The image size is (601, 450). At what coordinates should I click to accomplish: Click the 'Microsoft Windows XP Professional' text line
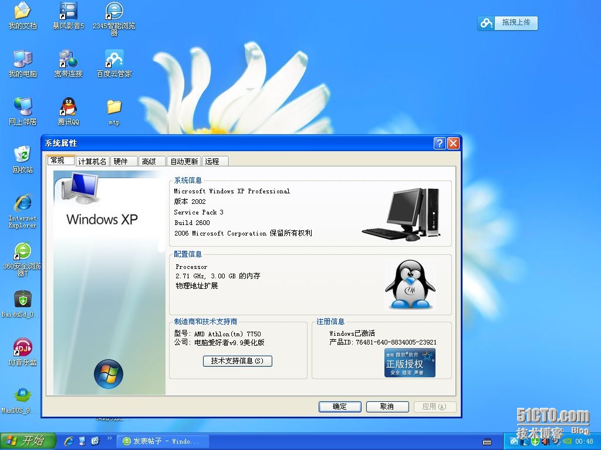pyautogui.click(x=232, y=191)
